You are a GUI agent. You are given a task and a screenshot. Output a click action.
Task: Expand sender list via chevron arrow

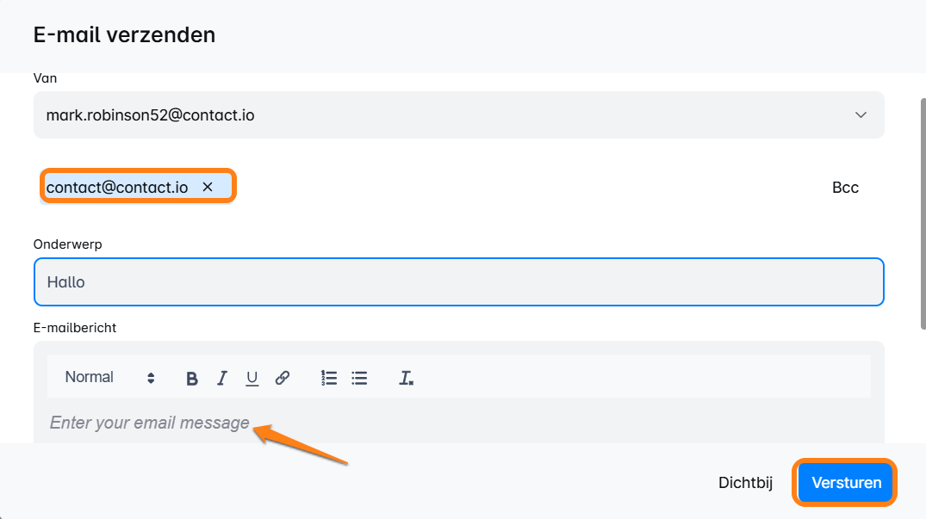pyautogui.click(x=860, y=114)
